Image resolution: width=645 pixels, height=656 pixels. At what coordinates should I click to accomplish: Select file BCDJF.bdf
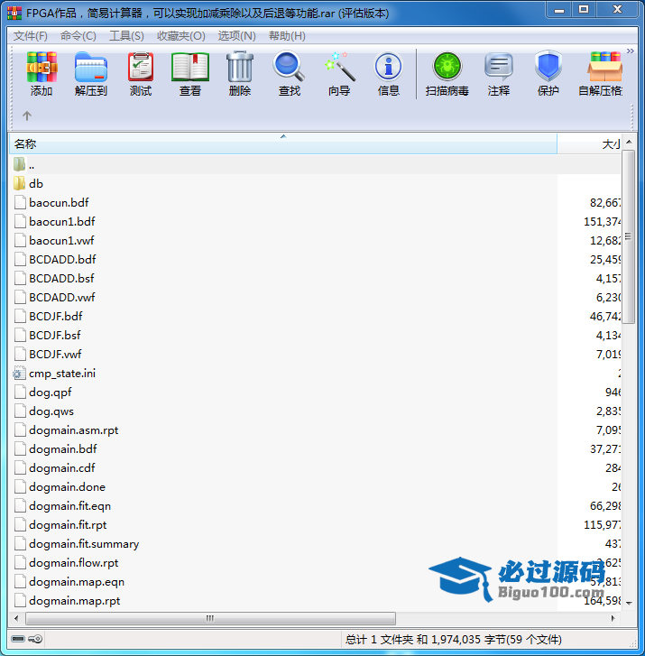pos(56,317)
